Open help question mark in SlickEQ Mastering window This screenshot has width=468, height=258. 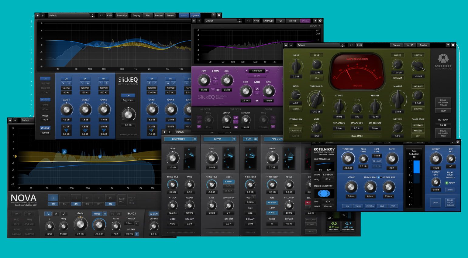pos(214,15)
